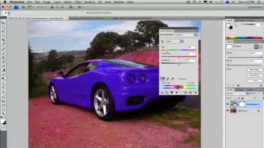This screenshot has height=148, width=264.
Task: Delete the adjustment with the trash icon
Action: point(196,92)
